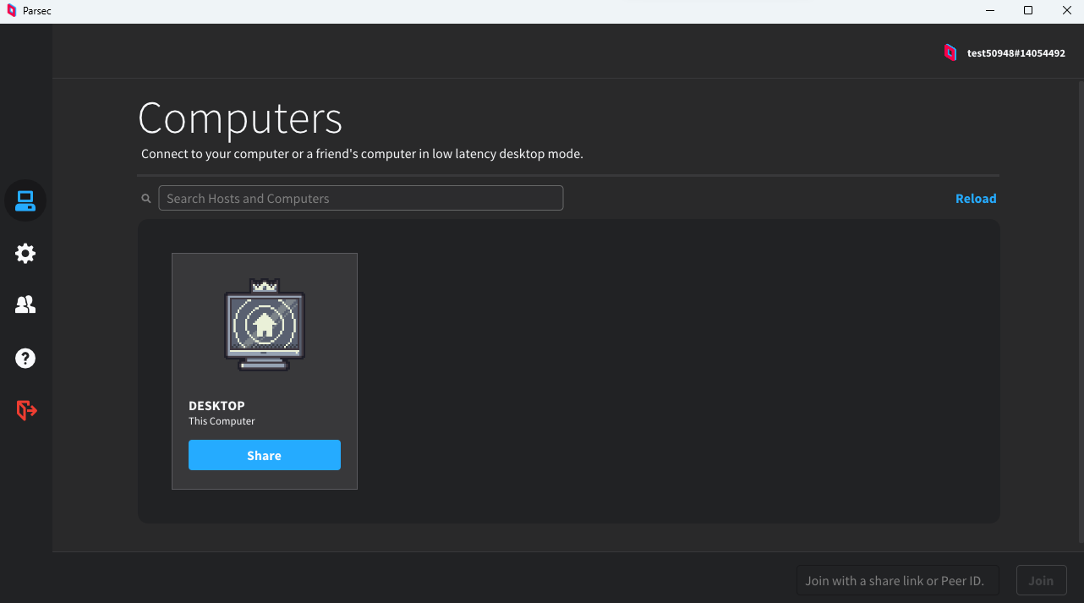Image resolution: width=1084 pixels, height=603 pixels.
Task: Focus the Search Hosts and Computers field
Action: pyautogui.click(x=360, y=198)
